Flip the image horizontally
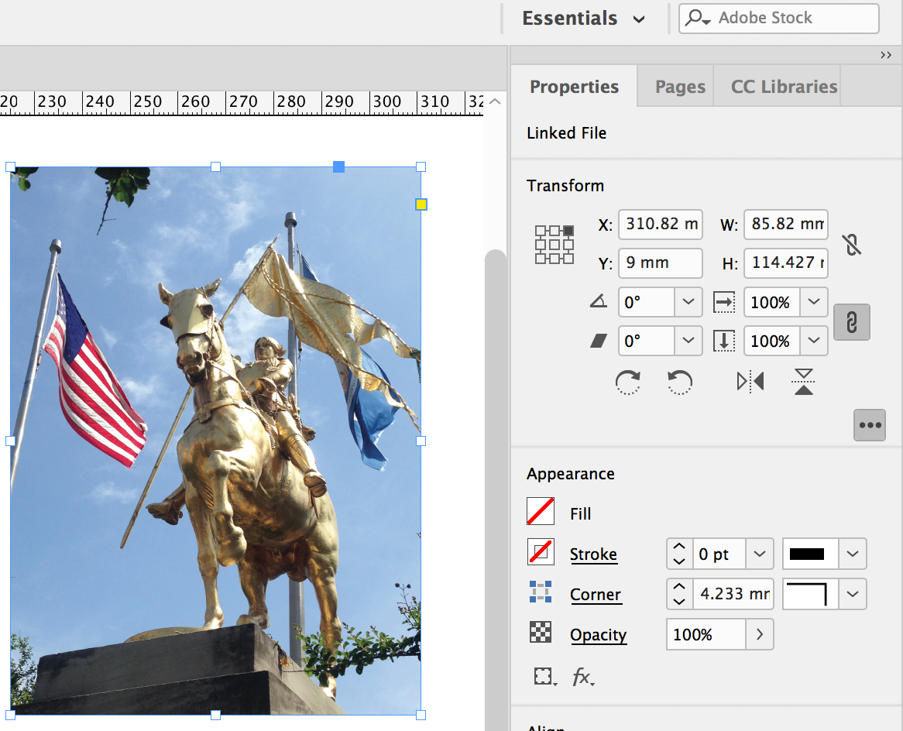Viewport: 903px width, 731px height. [750, 381]
